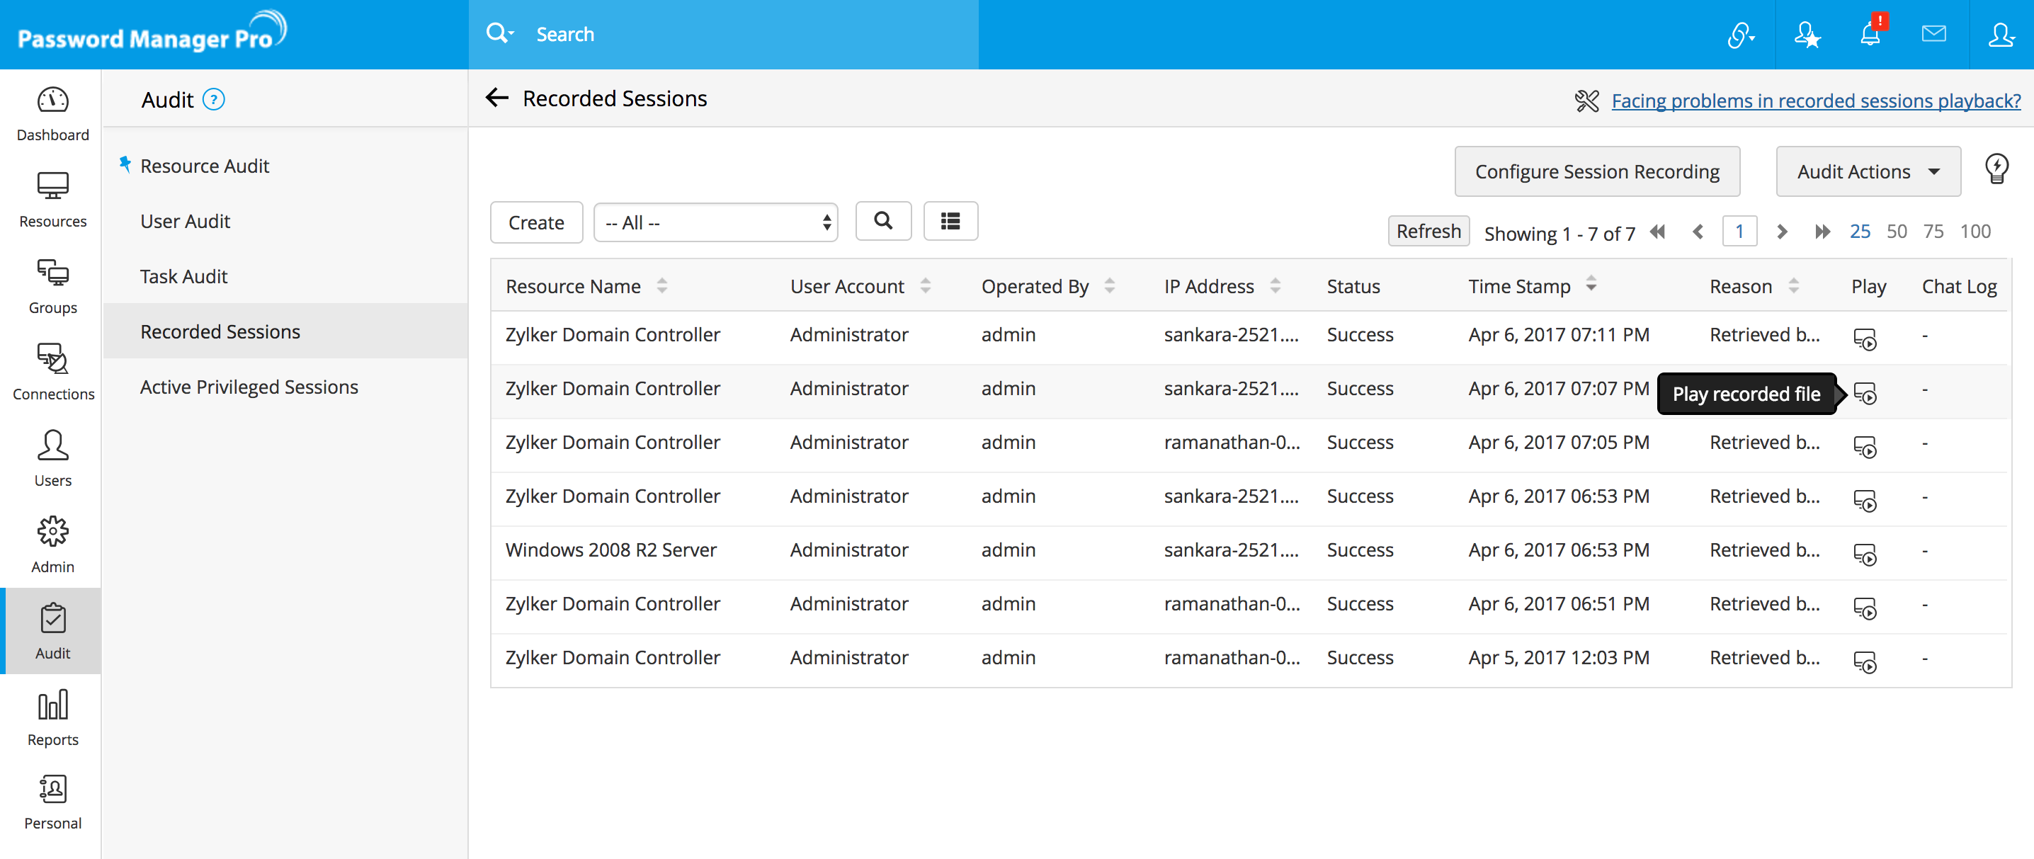Open the playback problems help link
Viewport: 2034px width, 859px height.
point(1815,101)
